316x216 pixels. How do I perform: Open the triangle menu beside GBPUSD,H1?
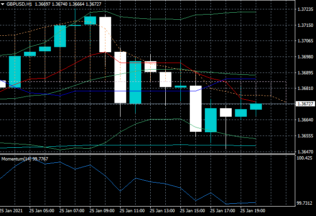click(3, 4)
